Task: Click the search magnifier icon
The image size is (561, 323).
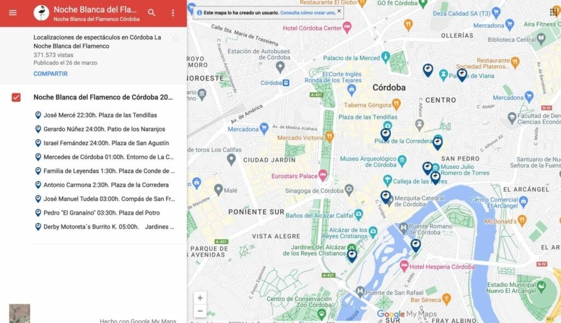Action: pyautogui.click(x=152, y=13)
